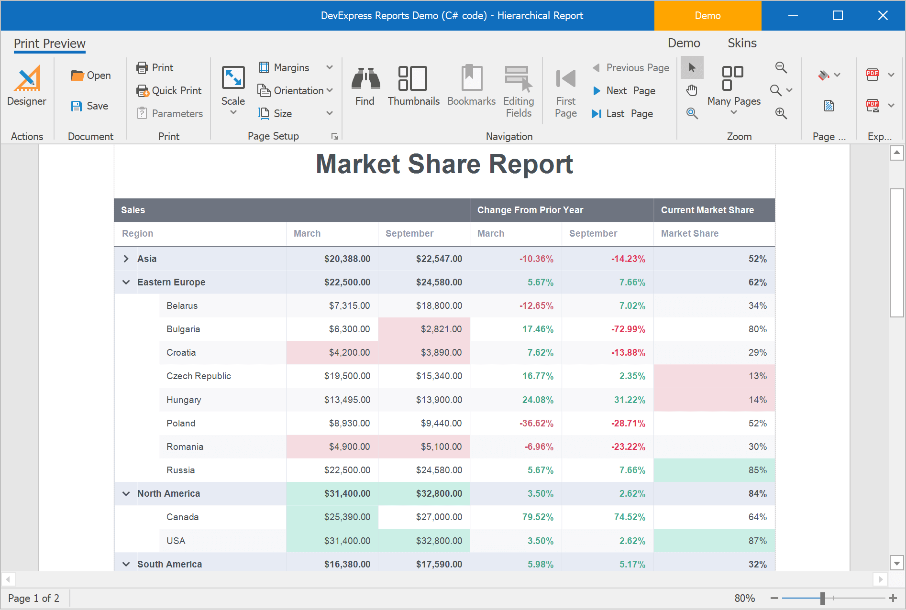906x610 pixels.
Task: Click the Find binoculars icon
Action: (365, 78)
